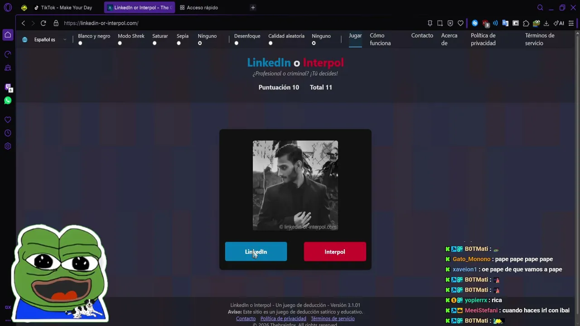The height and width of the screenshot is (326, 580).
Task: Open GX Cleaner broom icon in sidebar
Action: (x=8, y=68)
